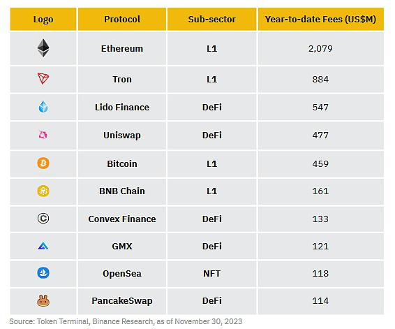This screenshot has height=329, width=395.
Task: Select the Ethereum protocol name cell
Action: point(122,48)
